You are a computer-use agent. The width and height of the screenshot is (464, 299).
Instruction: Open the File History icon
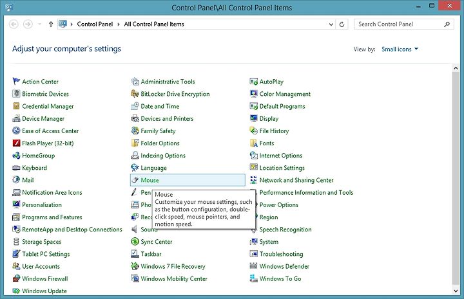tap(254, 131)
